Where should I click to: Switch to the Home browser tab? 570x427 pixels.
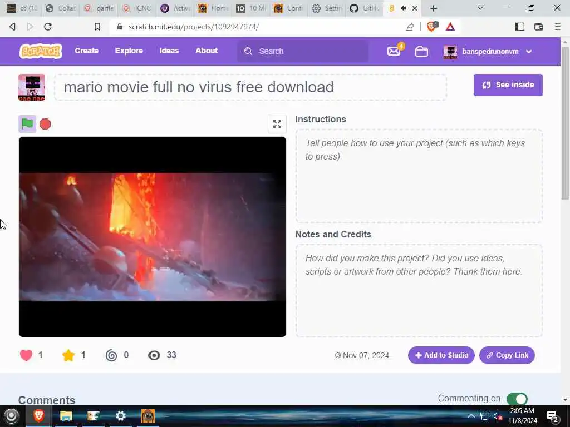click(214, 8)
